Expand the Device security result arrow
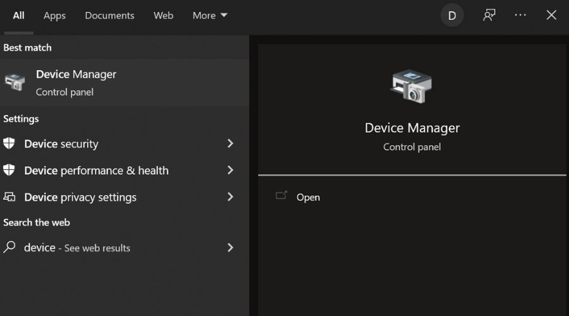Image resolution: width=569 pixels, height=316 pixels. (230, 143)
